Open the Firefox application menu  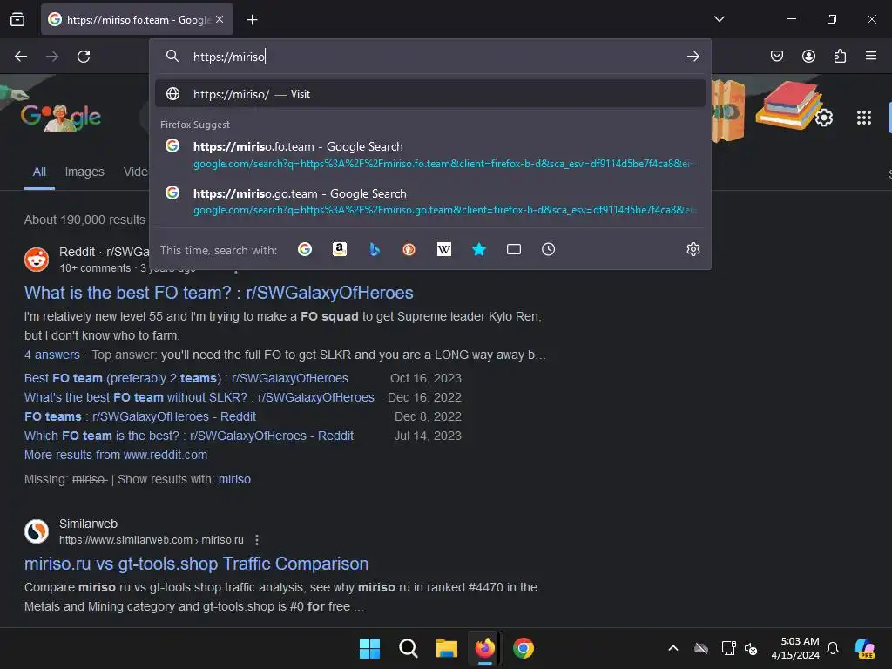[871, 56]
